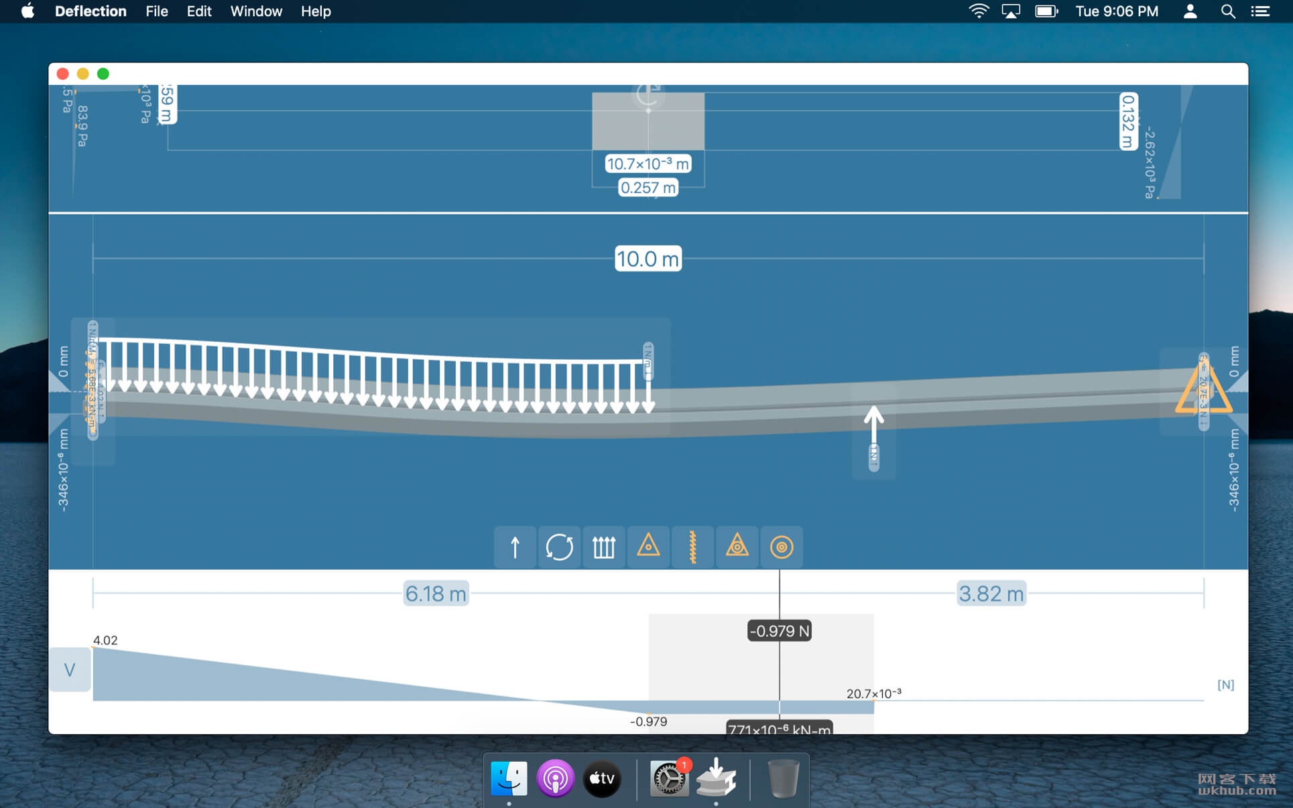Click the 20.7×10⁻³ shear value label
Screen dimensions: 1293x808
(874, 693)
